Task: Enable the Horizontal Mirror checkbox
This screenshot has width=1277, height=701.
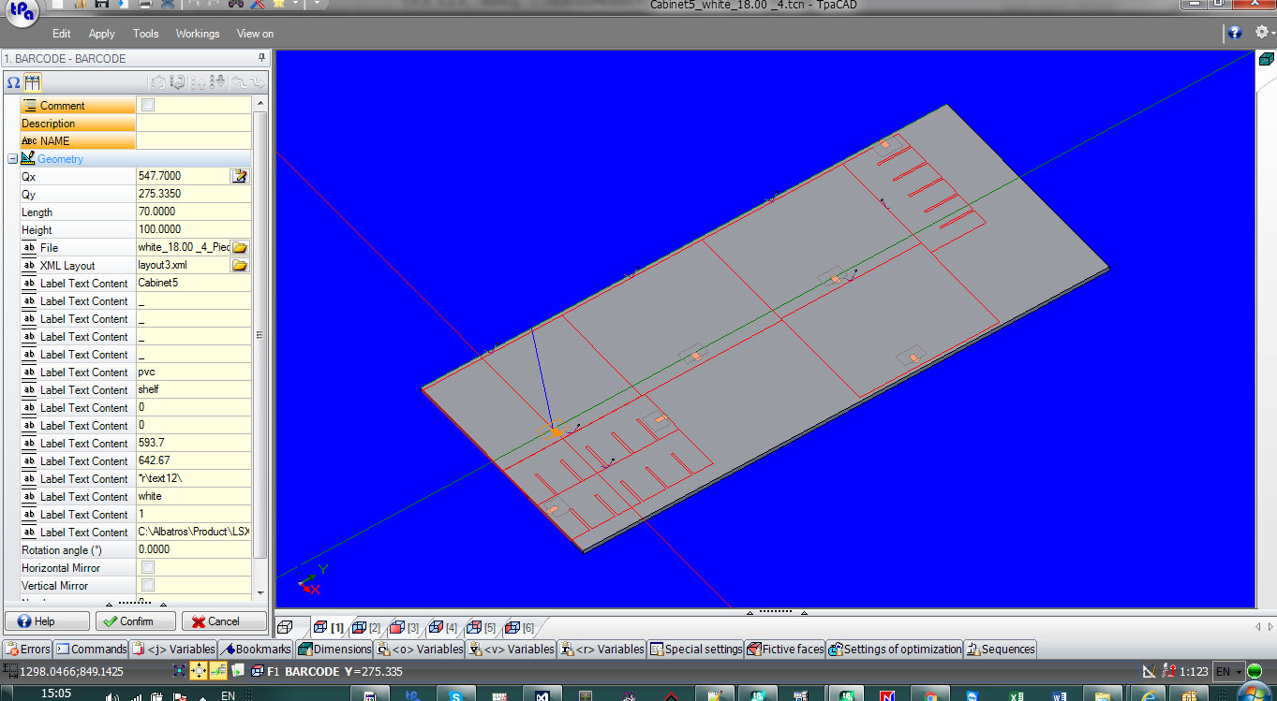Action: pyautogui.click(x=148, y=568)
